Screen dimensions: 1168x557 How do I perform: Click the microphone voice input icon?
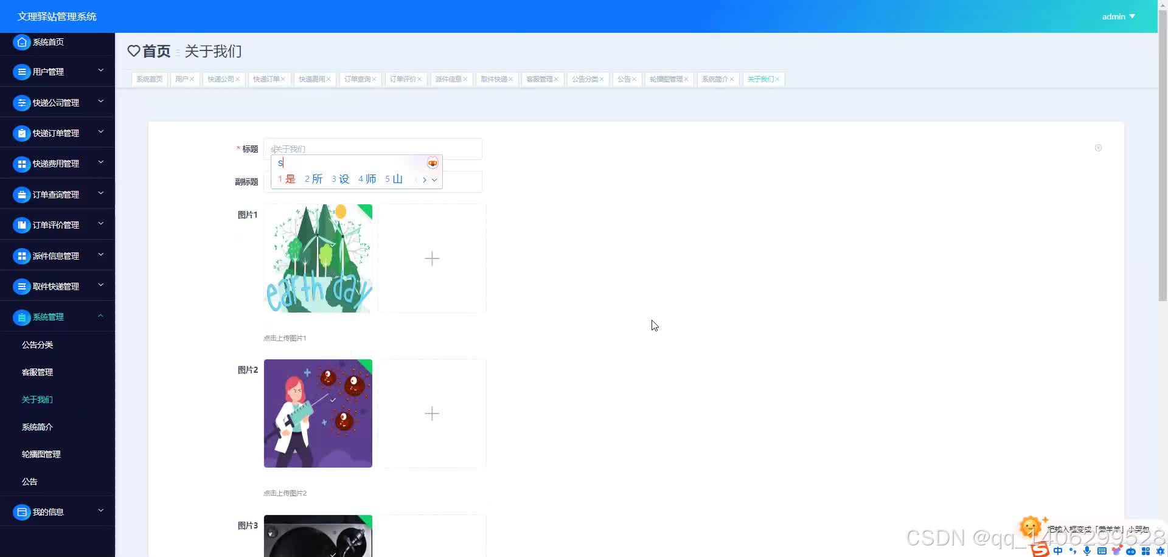pyautogui.click(x=1087, y=551)
